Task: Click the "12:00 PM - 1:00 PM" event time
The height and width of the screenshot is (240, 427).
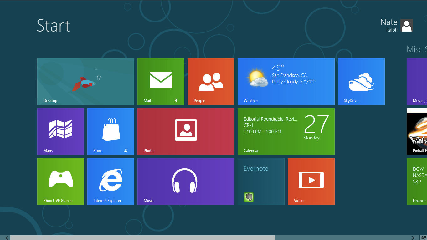Action: pos(263,132)
